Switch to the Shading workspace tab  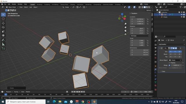(72, 5)
